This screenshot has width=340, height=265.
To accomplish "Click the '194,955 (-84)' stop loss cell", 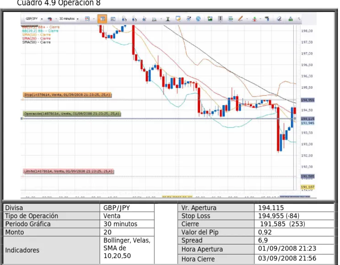I will [x=294, y=216].
